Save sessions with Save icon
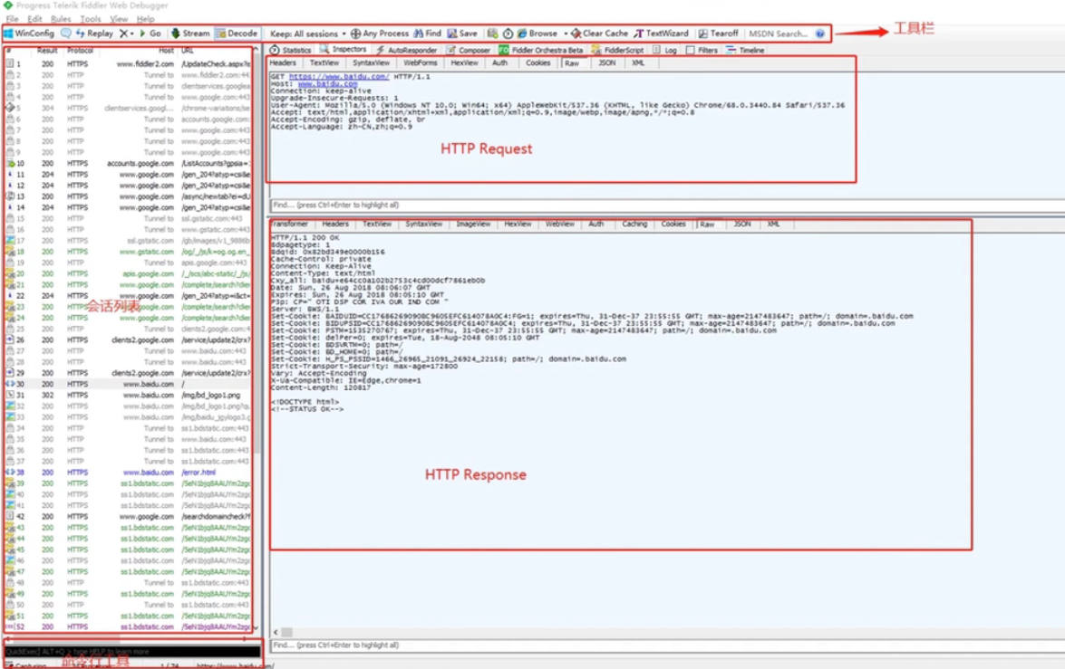Screen dimensions: 1065x669 point(462,33)
